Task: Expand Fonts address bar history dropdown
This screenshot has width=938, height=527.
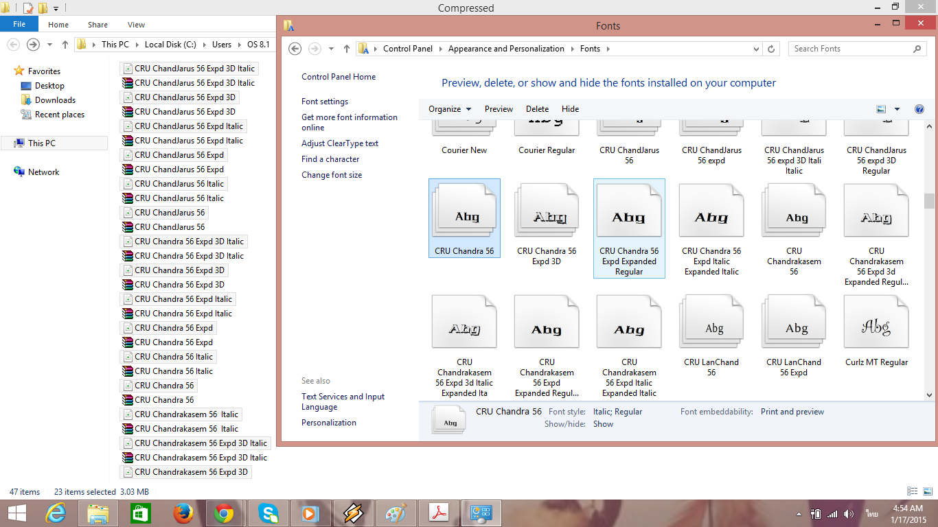Action: (x=756, y=49)
